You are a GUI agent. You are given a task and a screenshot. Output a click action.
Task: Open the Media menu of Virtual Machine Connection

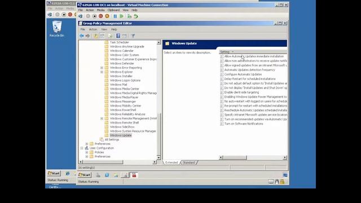[x=100, y=10]
